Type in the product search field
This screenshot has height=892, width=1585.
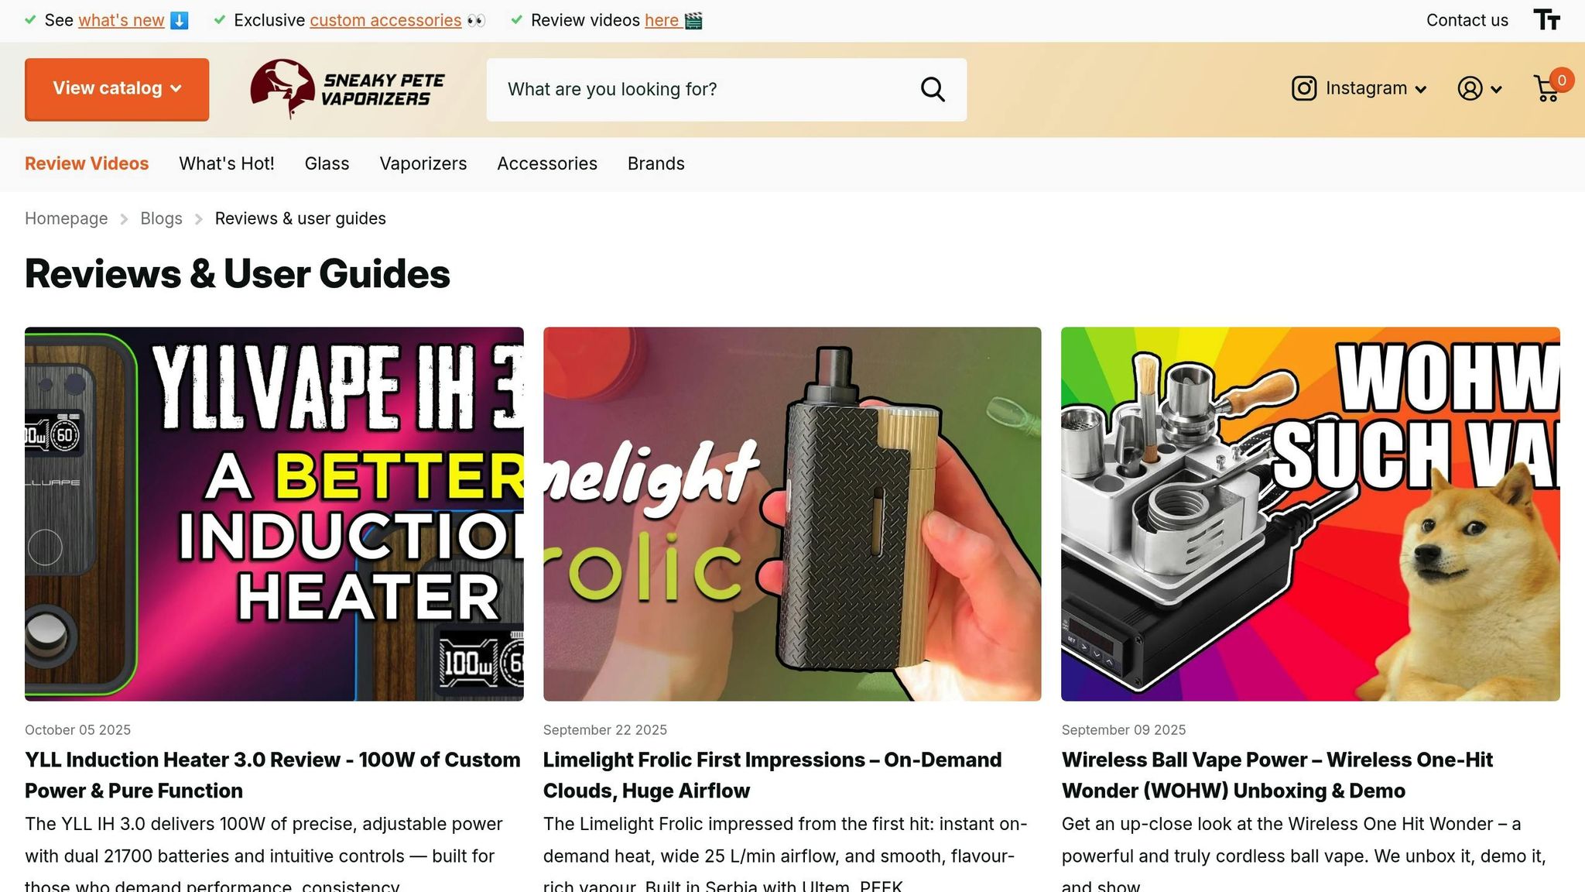click(x=697, y=90)
